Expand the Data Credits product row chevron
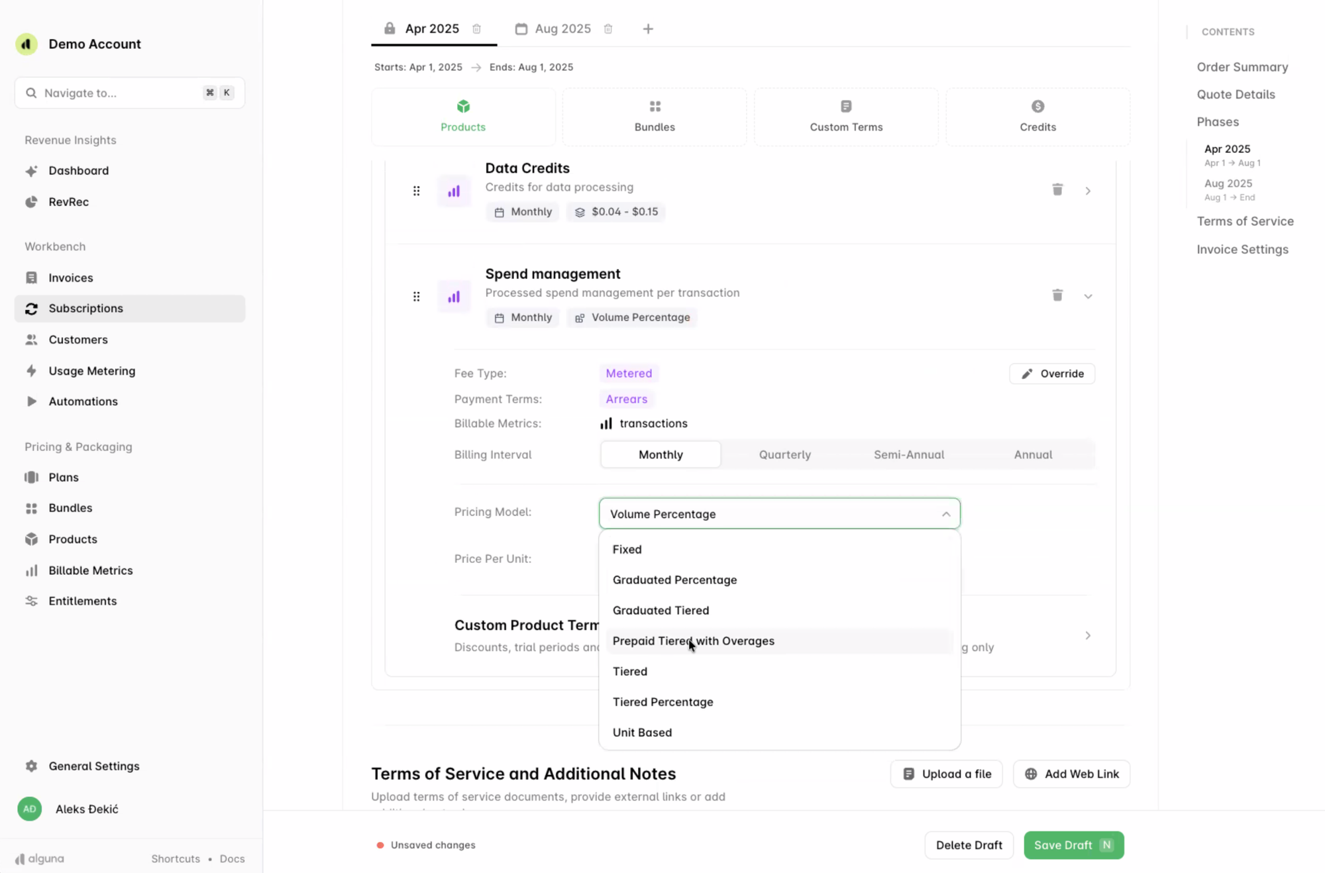Viewport: 1325px width, 873px height. (1088, 191)
